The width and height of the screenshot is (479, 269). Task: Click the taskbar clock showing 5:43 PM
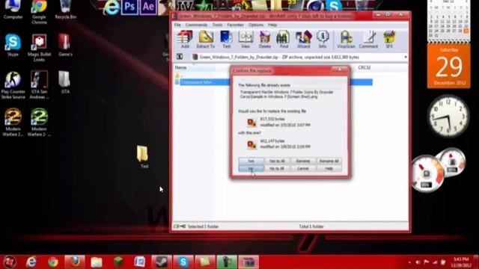(x=461, y=262)
